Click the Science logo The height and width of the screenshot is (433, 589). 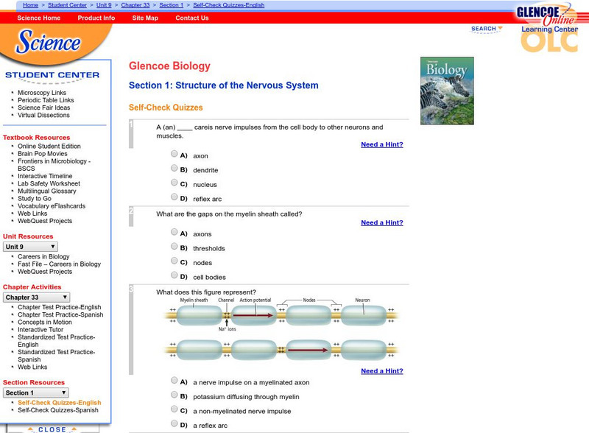click(x=48, y=42)
